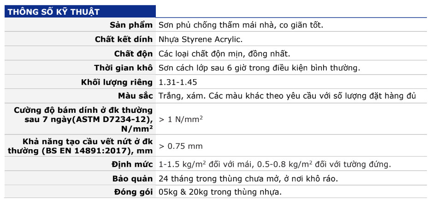Click the "Khối lượng riêng" label
Viewport: 432px width, 204px height.
pos(117,82)
